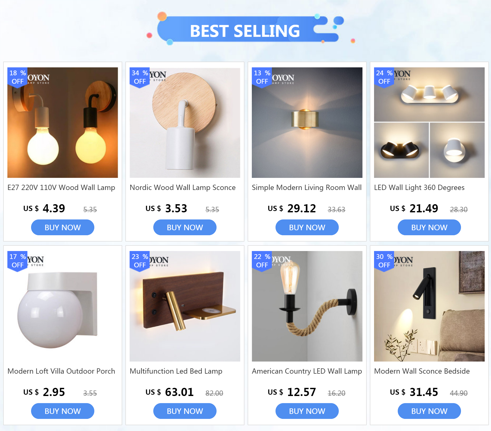
Task: Click BUY NOW for Nordic Wood Wall Lamp Sconce
Action: pyautogui.click(x=185, y=227)
